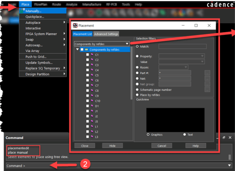This screenshot has width=235, height=171.
Task: Close the Command panel with its X icon
Action: (230, 137)
